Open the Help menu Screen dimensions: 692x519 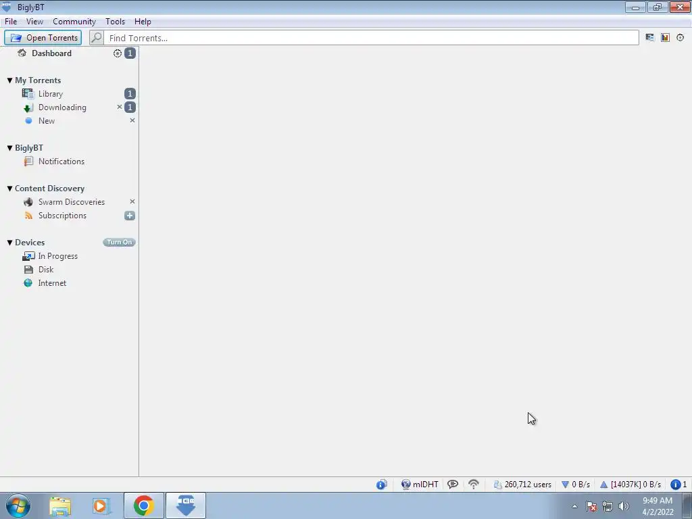tap(143, 21)
